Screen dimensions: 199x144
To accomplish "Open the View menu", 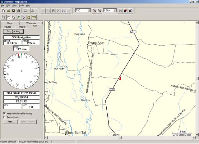I will (x=15, y=6).
